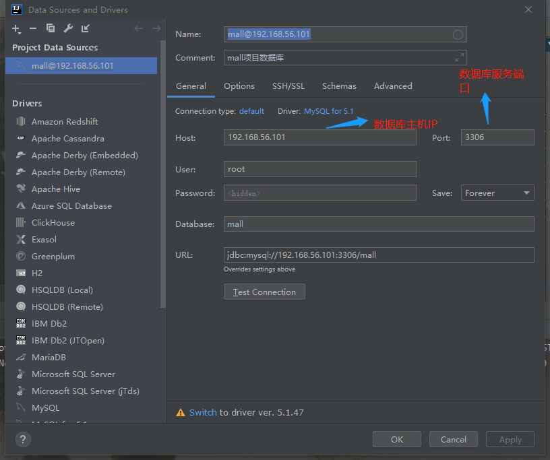
Task: Open the Options tab
Action: 239,86
